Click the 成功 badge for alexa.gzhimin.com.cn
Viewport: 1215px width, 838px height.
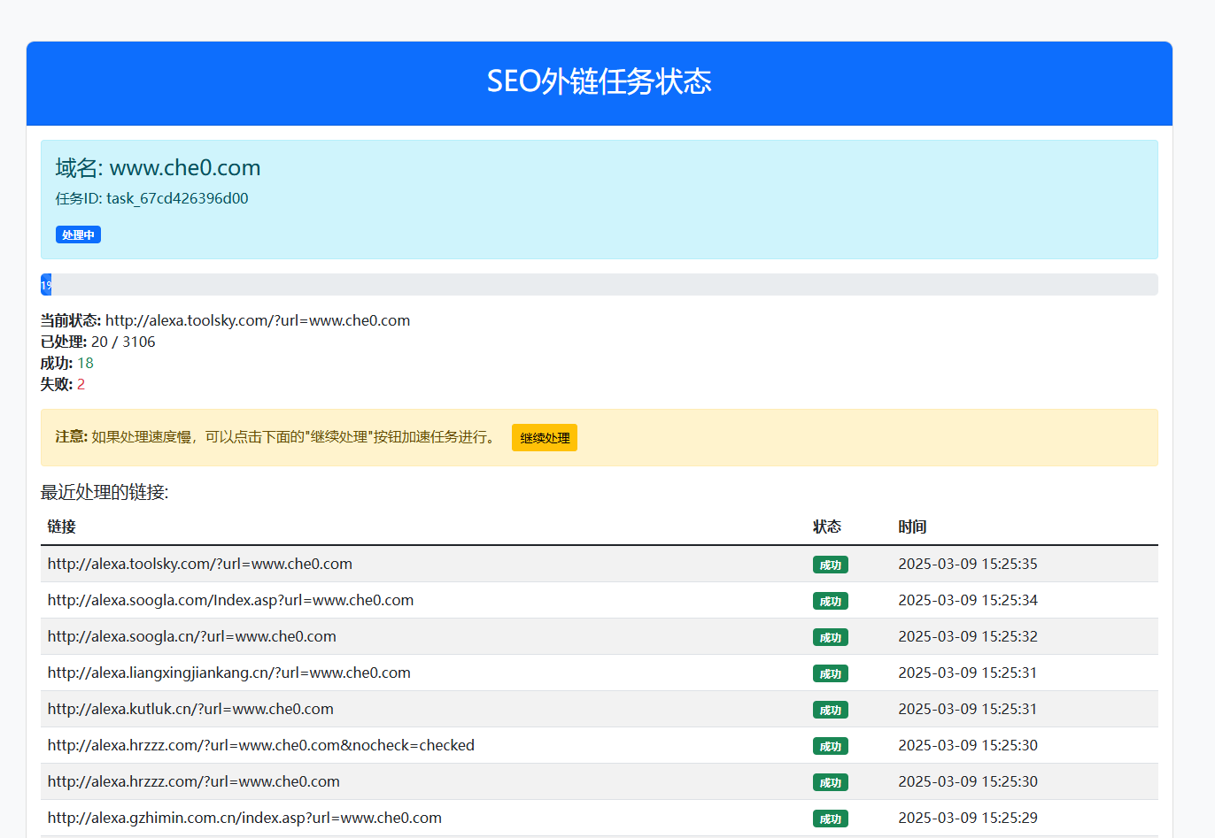pos(830,818)
